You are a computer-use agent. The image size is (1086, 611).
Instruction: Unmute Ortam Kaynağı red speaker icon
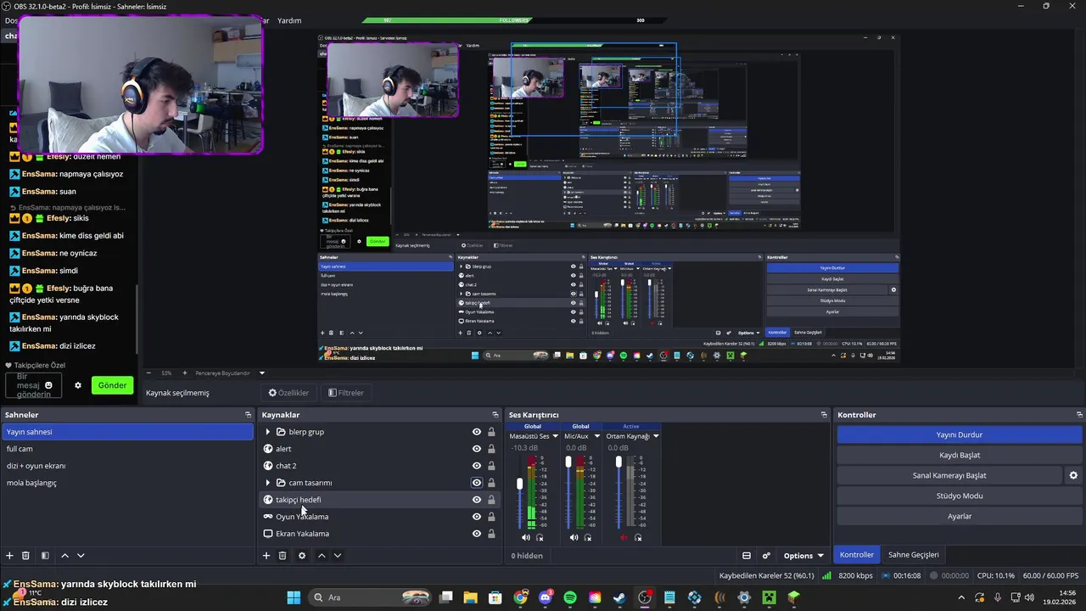click(x=624, y=537)
